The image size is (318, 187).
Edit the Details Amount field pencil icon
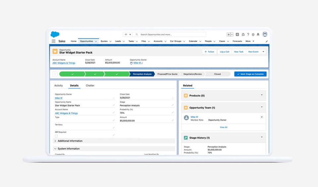173,120
